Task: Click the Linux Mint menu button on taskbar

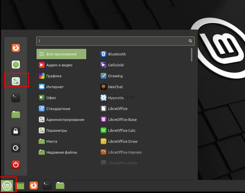Action: point(6,186)
